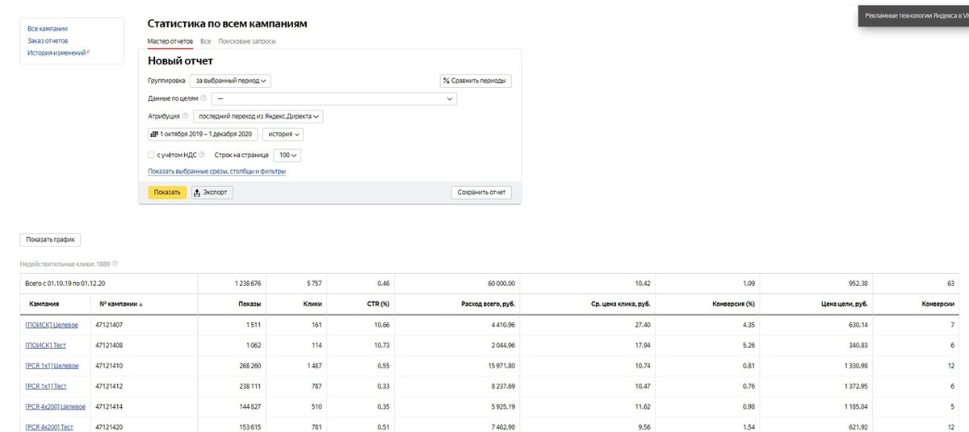
Task: Switch to the 'Все' tab
Action: (x=206, y=41)
